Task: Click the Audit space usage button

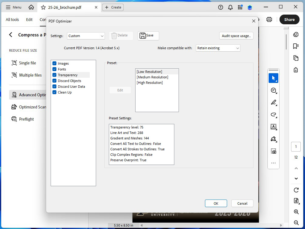Action: (x=236, y=36)
